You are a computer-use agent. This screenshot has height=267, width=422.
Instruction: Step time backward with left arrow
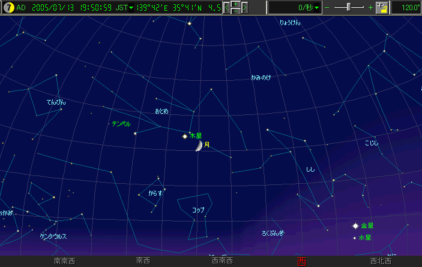226,8
